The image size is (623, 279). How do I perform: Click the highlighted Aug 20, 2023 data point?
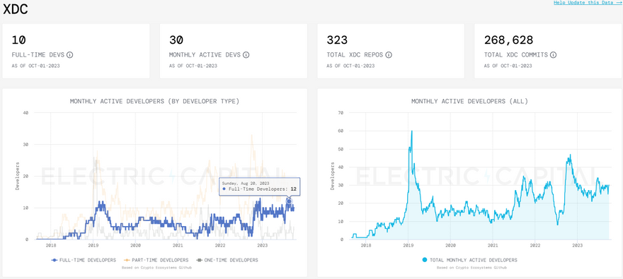click(x=290, y=201)
